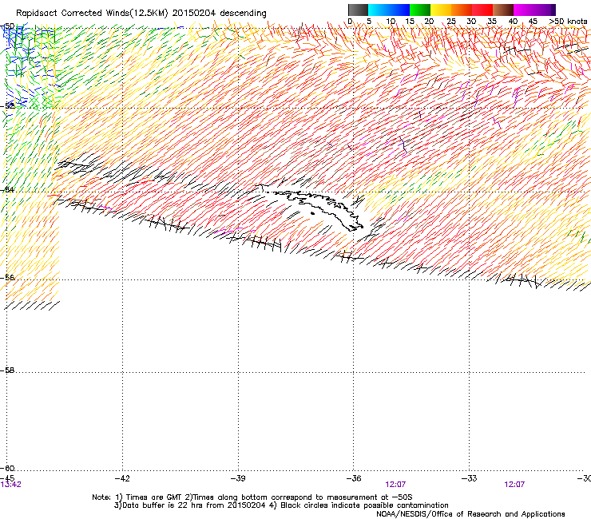Click the 12:07 time stamp near -33
The height and width of the screenshot is (519, 591).
pyautogui.click(x=514, y=485)
